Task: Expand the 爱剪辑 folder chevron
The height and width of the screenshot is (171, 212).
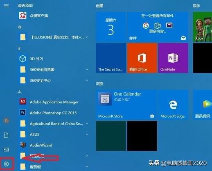Action: (x=87, y=166)
